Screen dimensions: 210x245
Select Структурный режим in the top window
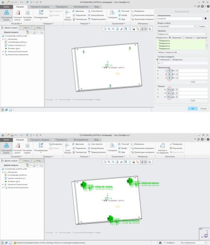(7, 15)
